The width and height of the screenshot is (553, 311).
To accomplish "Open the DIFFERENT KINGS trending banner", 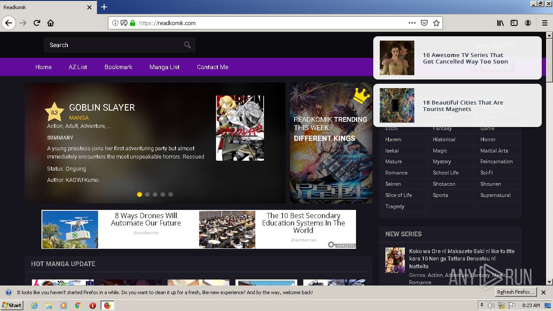I will (x=331, y=143).
